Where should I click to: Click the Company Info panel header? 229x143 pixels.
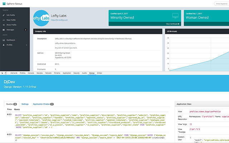coord(98,31)
